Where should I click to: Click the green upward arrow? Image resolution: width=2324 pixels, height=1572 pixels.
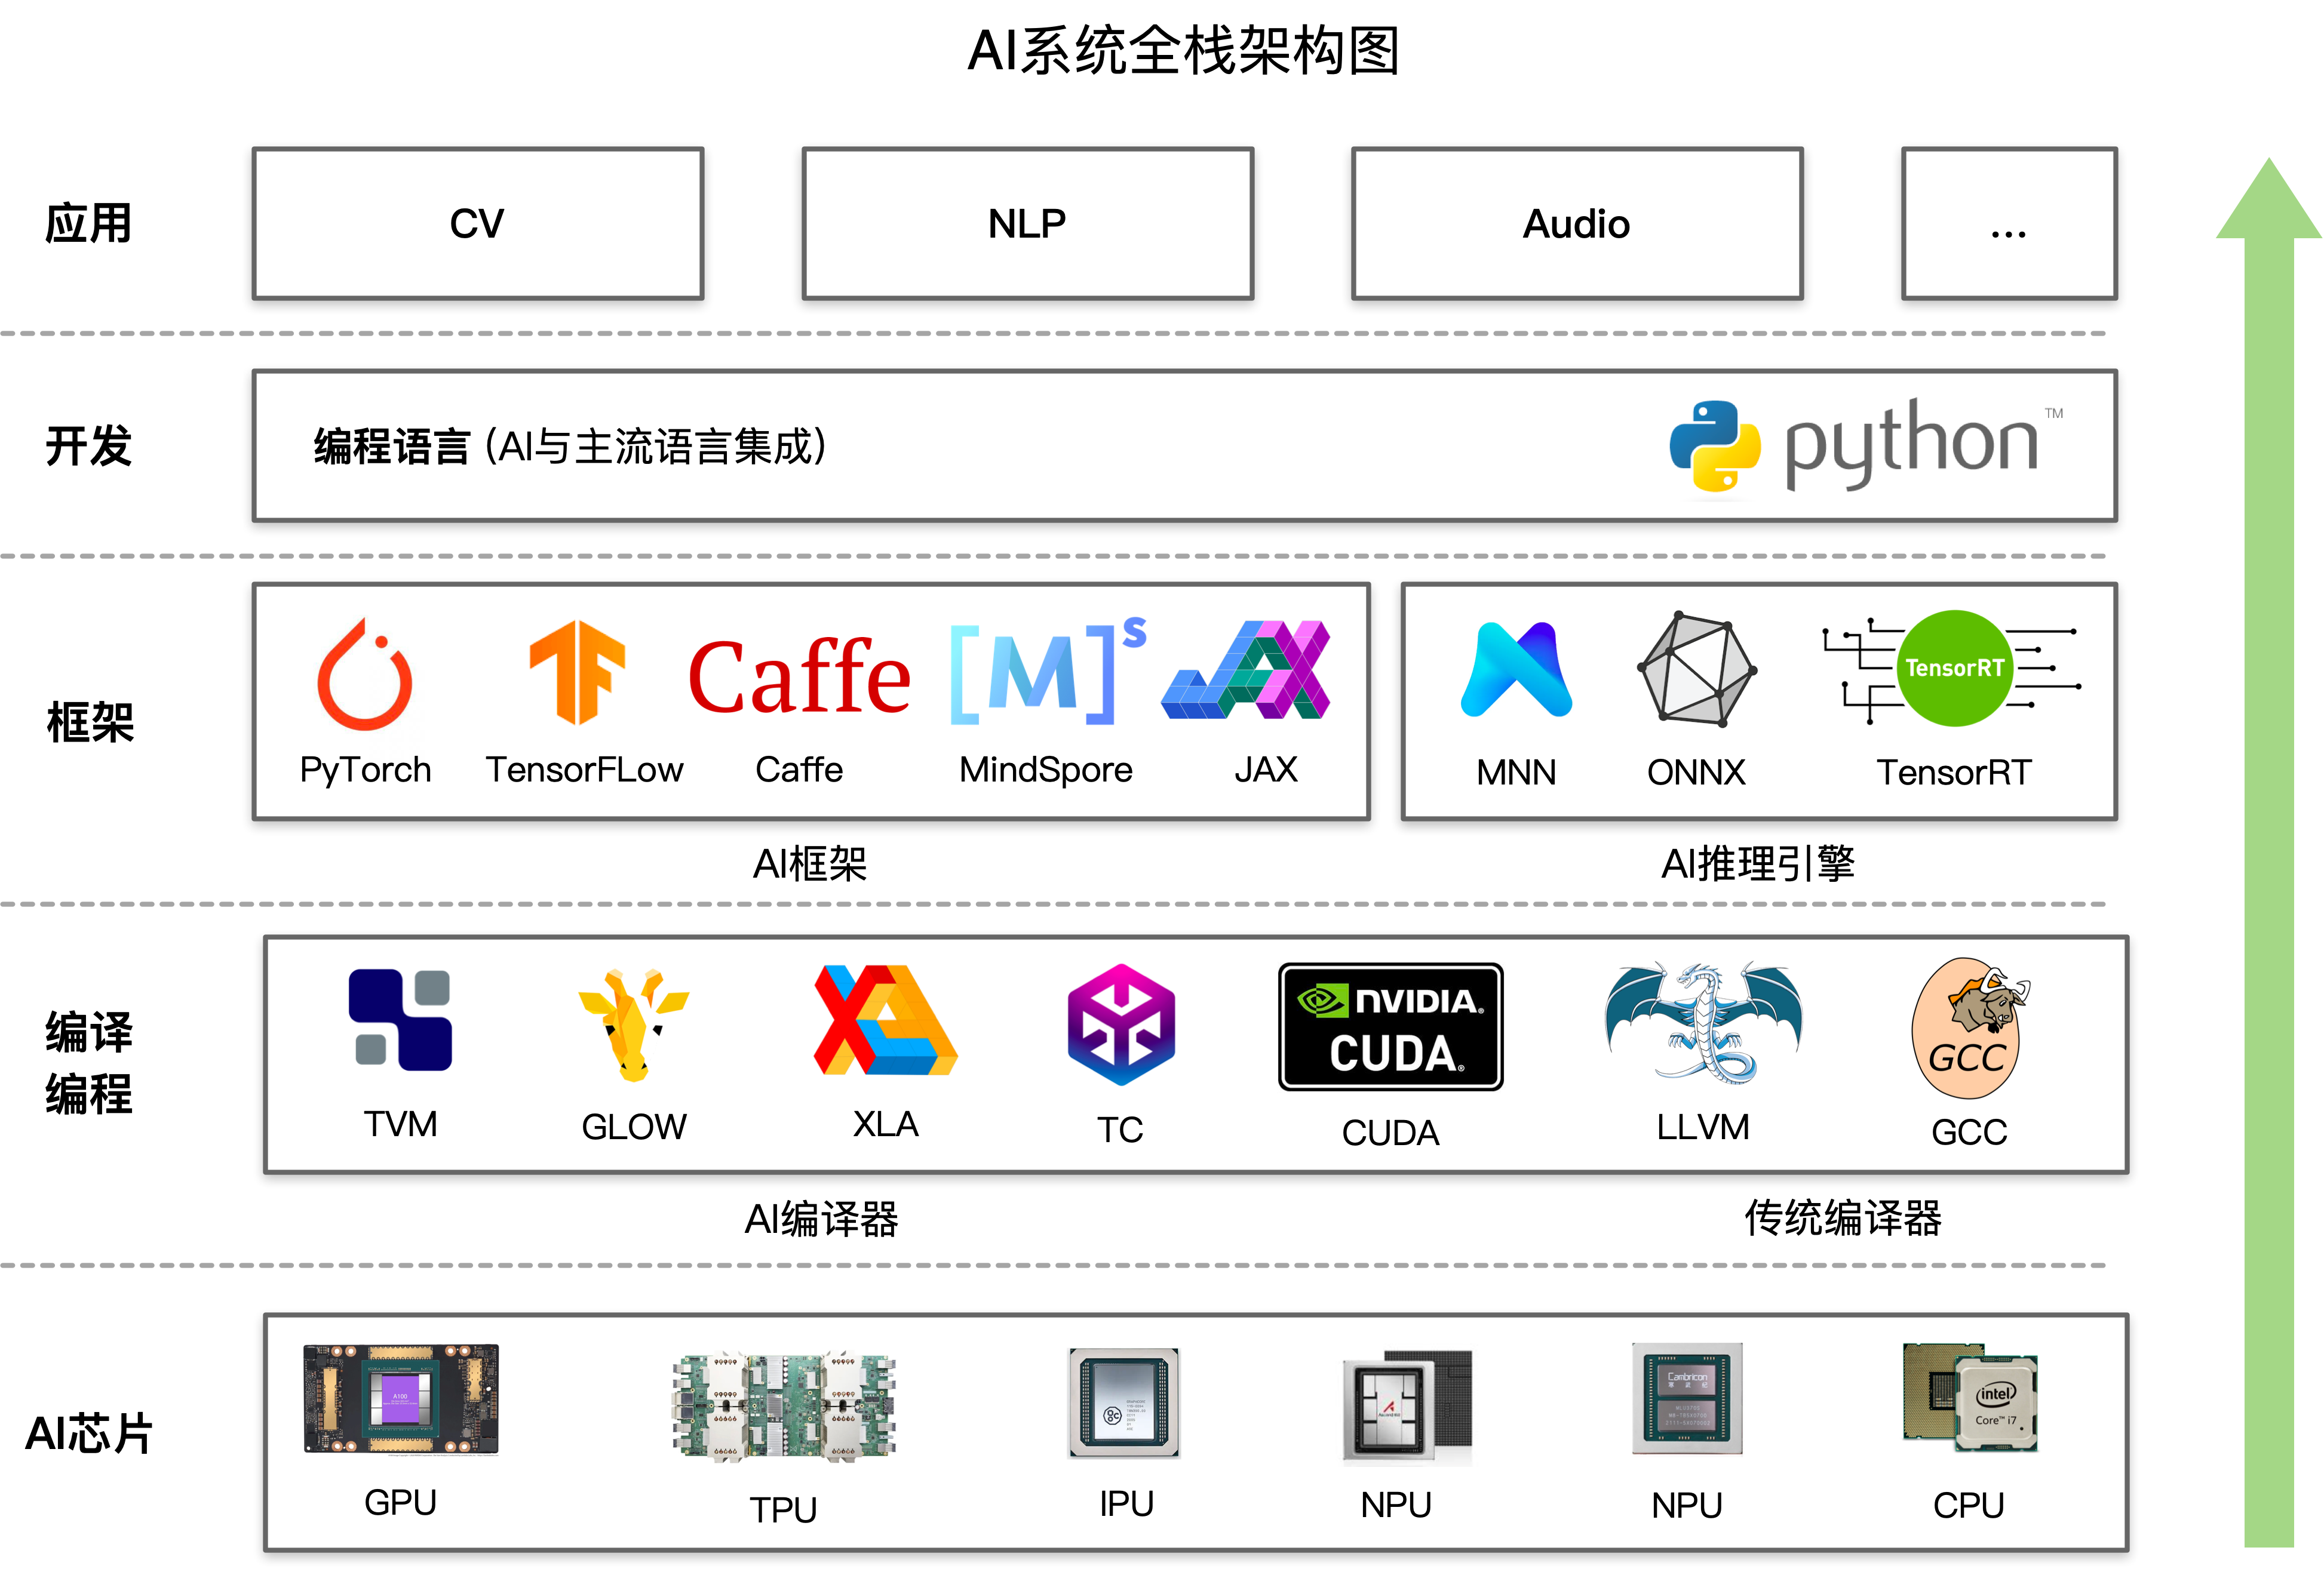2268,850
